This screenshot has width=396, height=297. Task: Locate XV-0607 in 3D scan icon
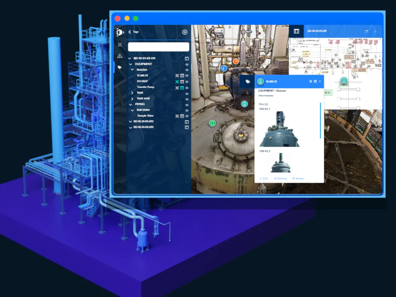pos(177,82)
